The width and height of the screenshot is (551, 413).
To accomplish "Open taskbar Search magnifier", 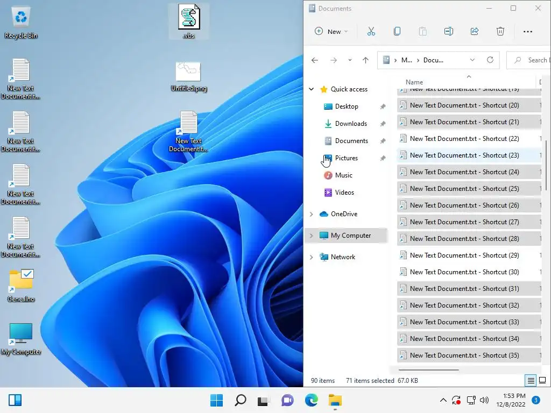I will click(x=241, y=400).
